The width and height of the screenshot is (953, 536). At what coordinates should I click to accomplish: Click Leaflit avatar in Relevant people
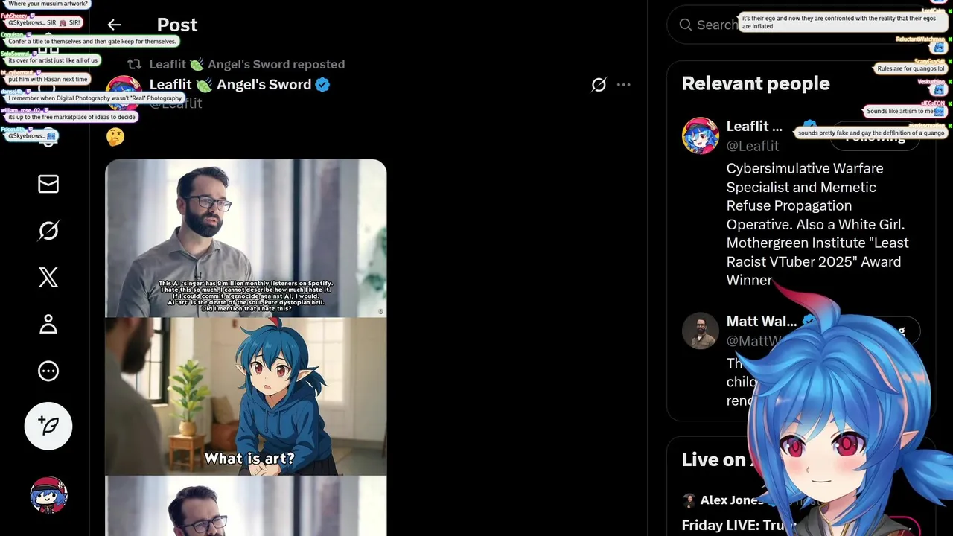(x=701, y=136)
